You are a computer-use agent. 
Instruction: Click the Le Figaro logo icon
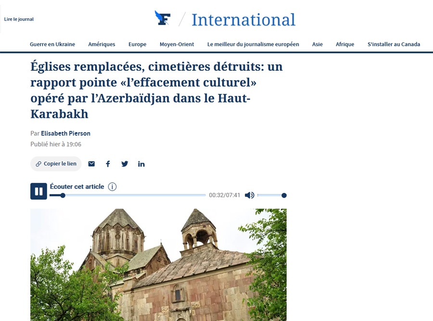163,18
